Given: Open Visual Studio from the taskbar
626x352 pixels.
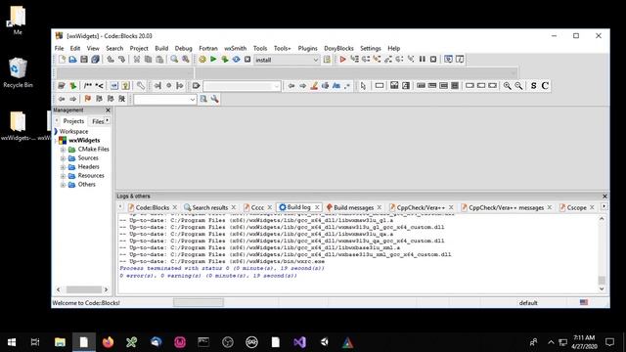Looking at the screenshot, I should point(299,342).
